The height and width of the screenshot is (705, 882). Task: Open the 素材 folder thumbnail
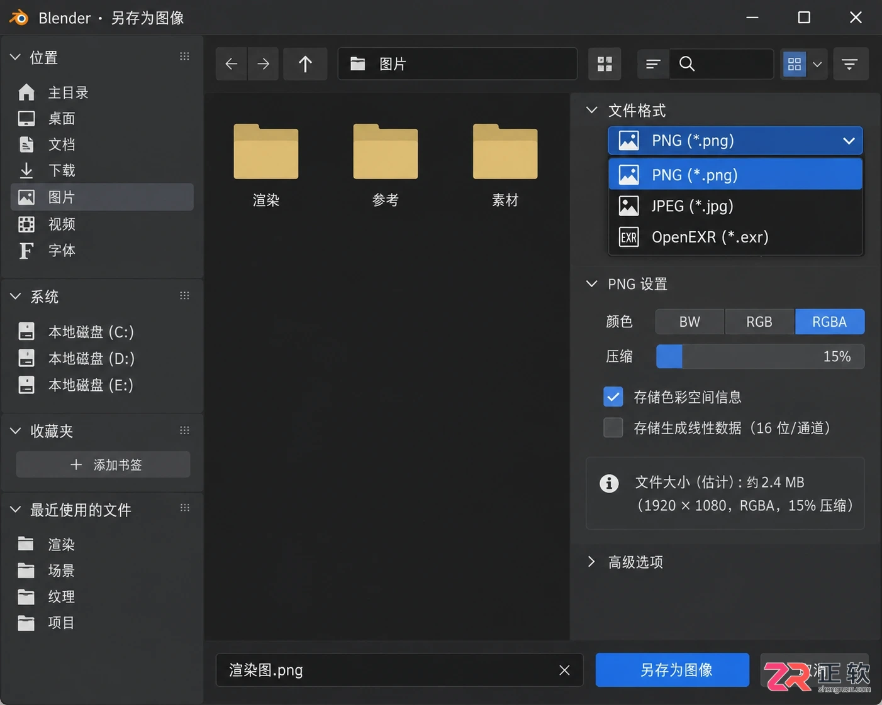[x=505, y=166]
